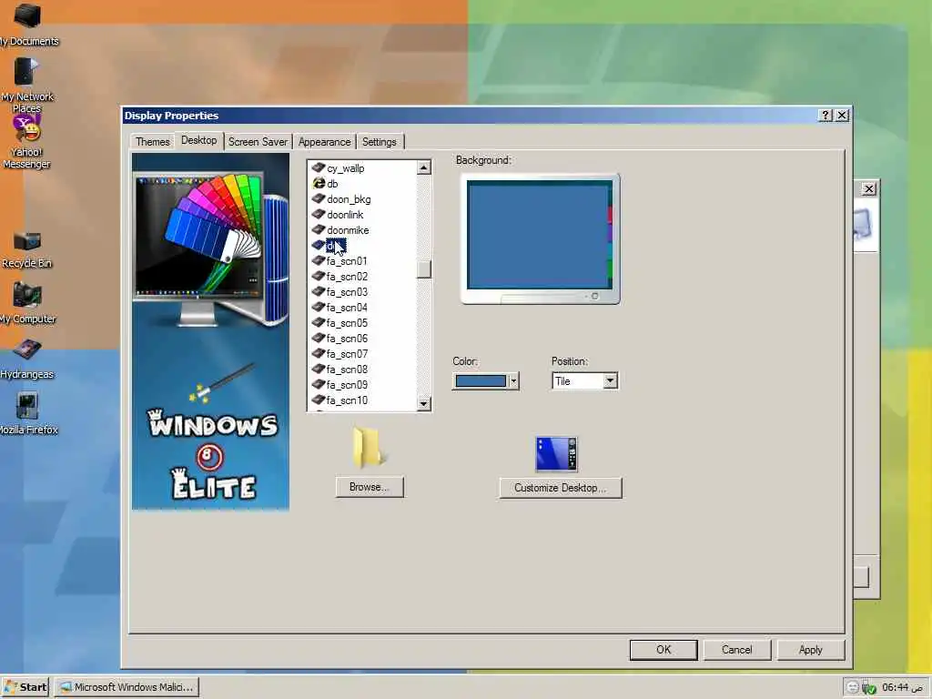The height and width of the screenshot is (699, 932).
Task: Select the fa_scn06 background
Action: pos(347,339)
